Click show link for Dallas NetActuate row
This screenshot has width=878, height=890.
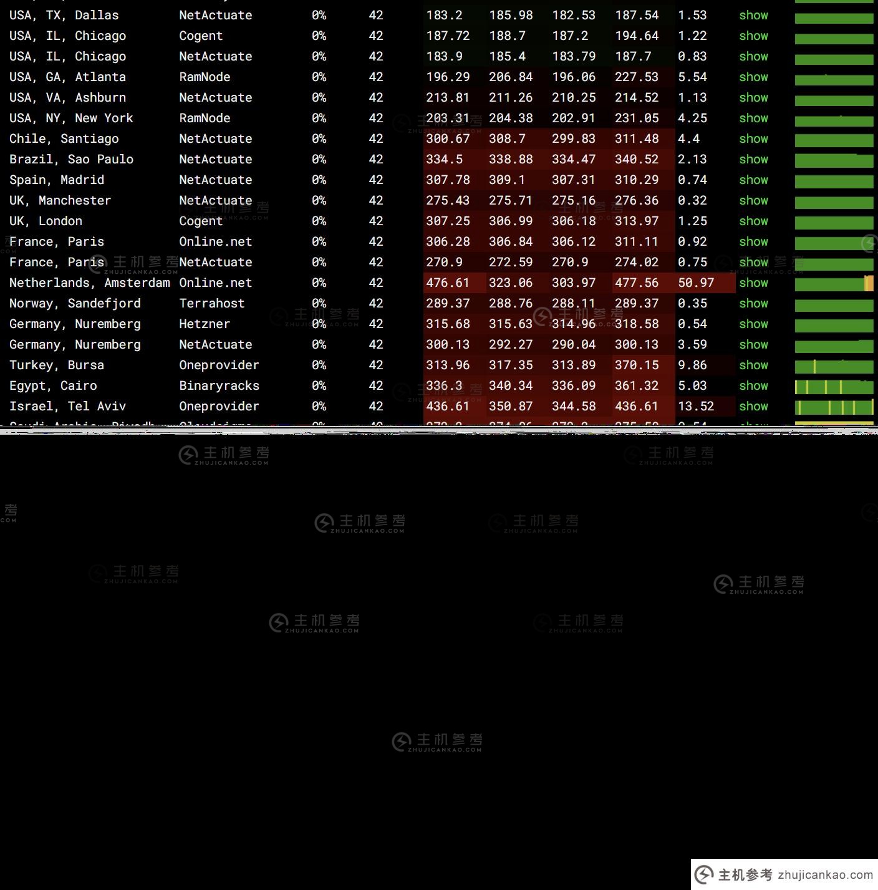pyautogui.click(x=753, y=15)
